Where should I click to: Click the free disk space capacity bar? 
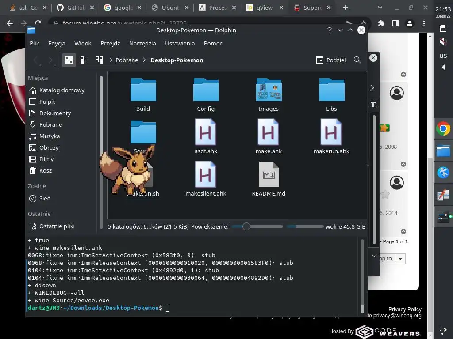point(305,226)
